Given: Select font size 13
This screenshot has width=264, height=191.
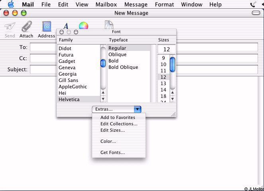Looking at the screenshot, I should pos(164,84).
